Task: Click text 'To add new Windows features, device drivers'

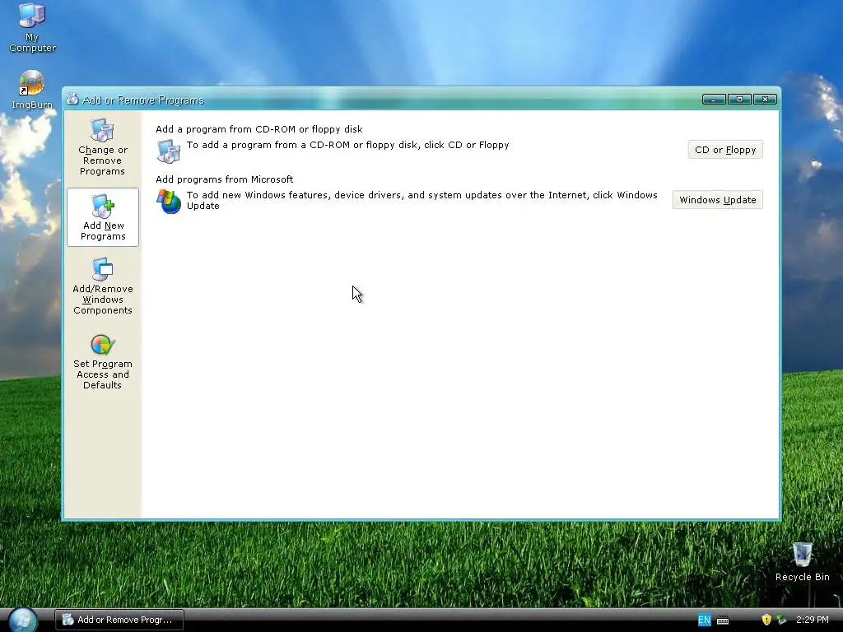Action: coord(295,195)
